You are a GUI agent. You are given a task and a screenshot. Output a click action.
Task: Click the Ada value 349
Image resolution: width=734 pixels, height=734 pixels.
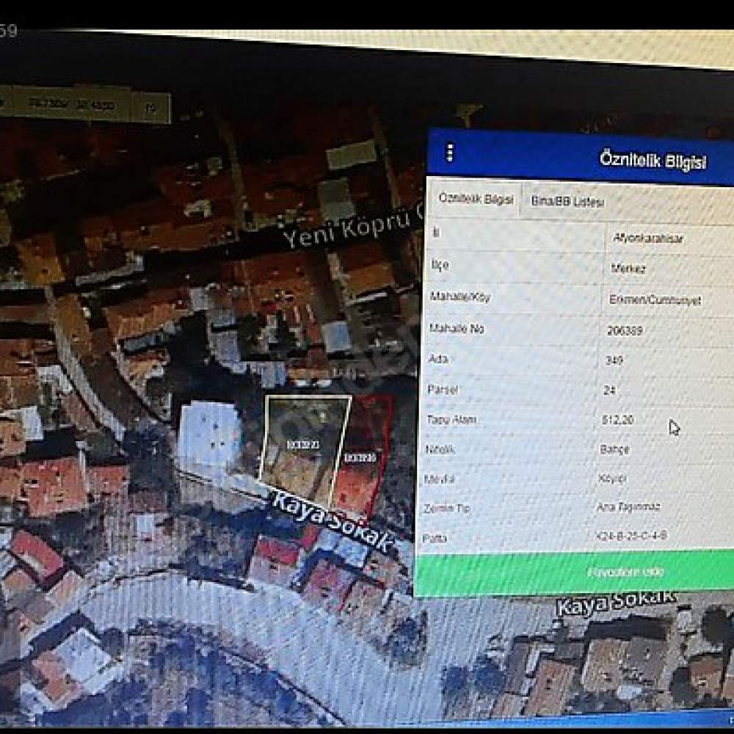[614, 360]
